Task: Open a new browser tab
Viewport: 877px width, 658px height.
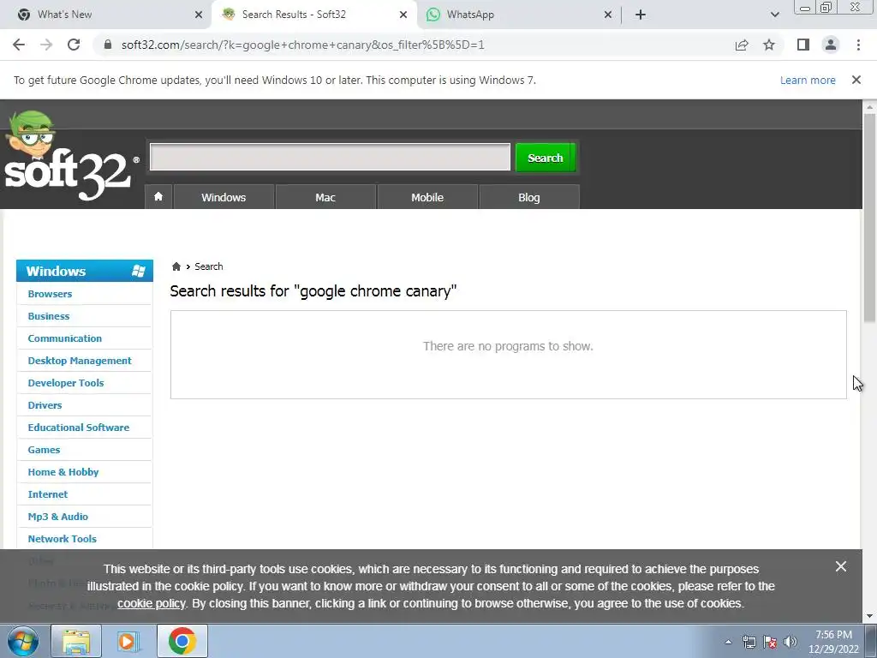Action: 641,15
